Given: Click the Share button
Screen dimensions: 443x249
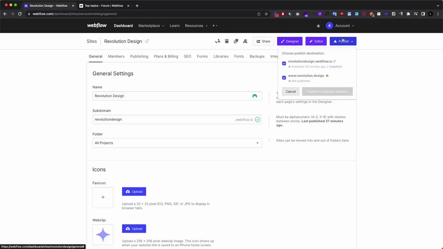Looking at the screenshot, I should tap(263, 41).
